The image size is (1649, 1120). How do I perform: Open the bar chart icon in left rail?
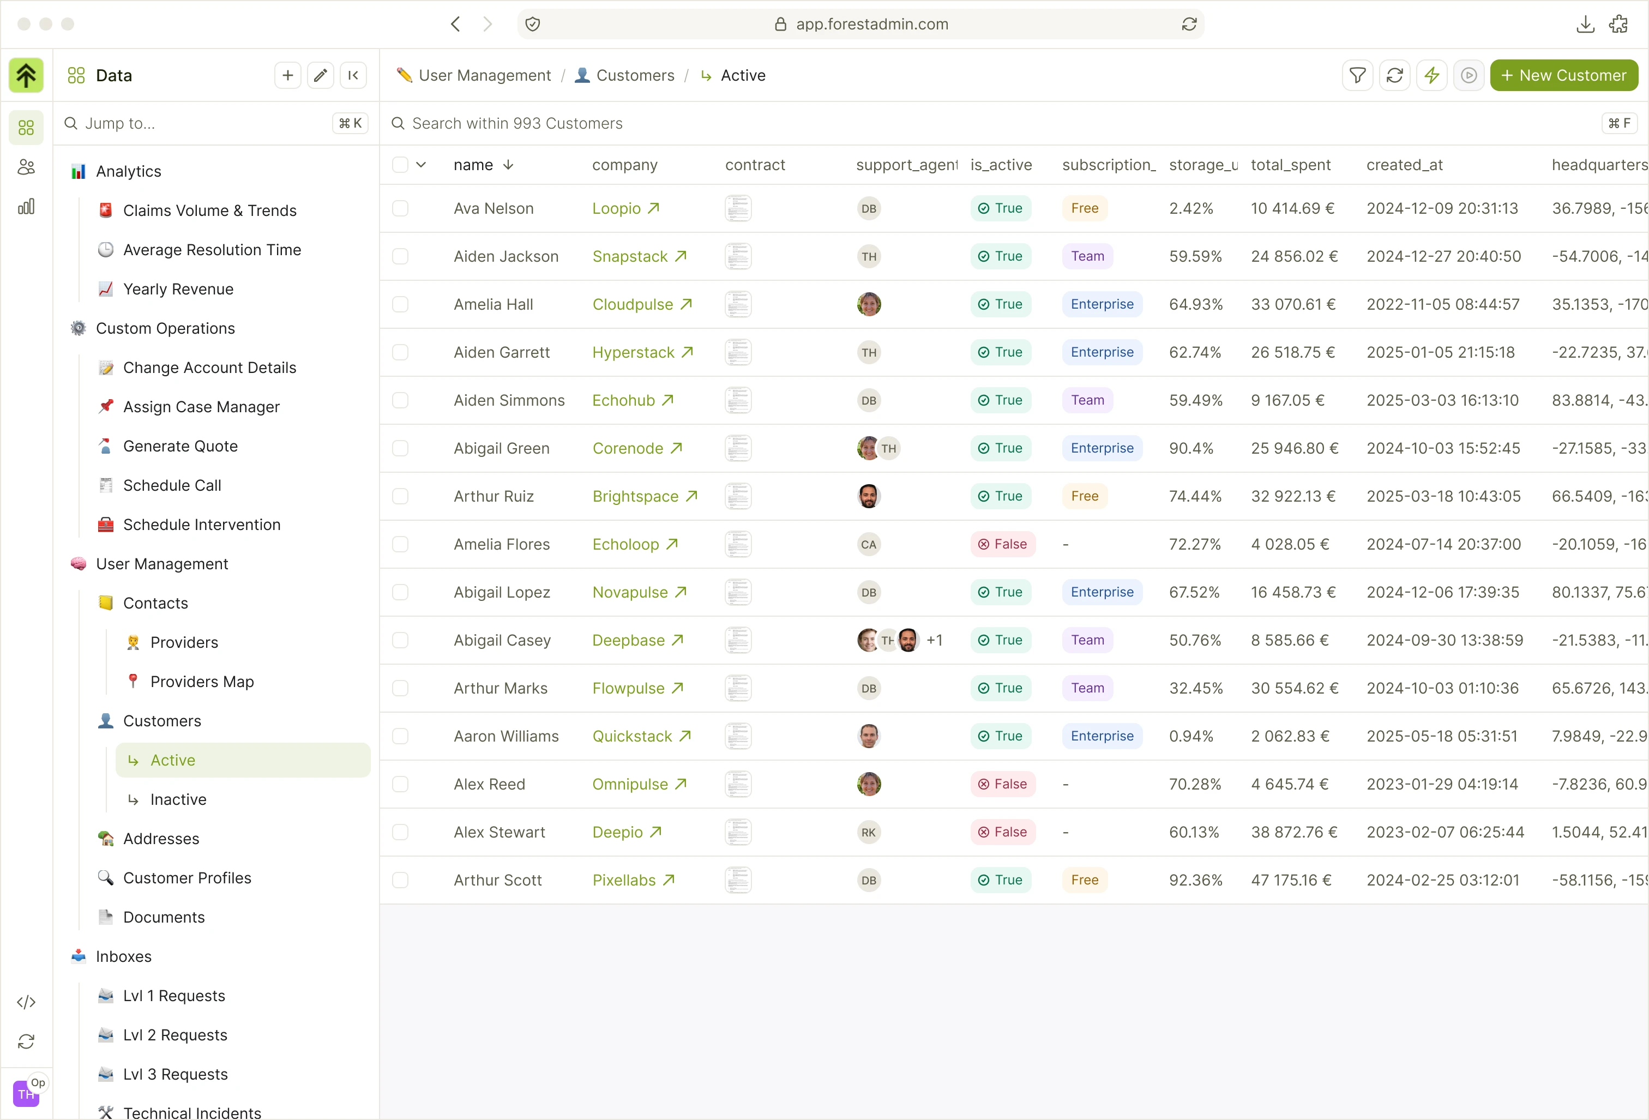[x=26, y=207]
